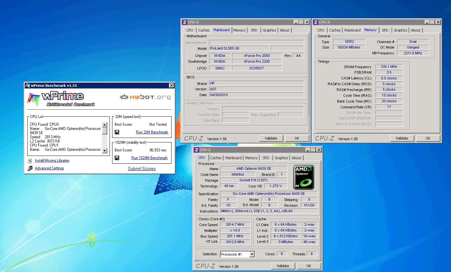451x272 pixels.
Task: Minimize the CPU-Z CPU window
Action: click(307, 150)
